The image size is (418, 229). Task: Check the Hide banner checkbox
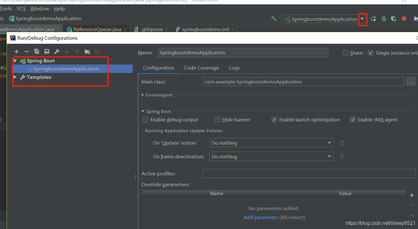click(x=217, y=119)
